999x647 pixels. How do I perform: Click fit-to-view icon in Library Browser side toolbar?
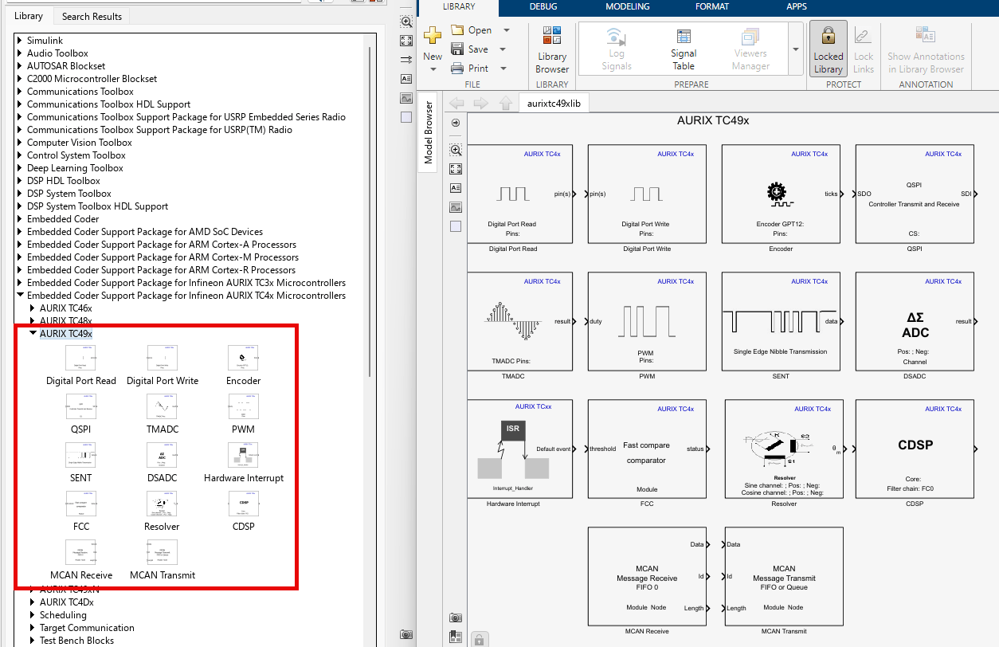[x=406, y=41]
